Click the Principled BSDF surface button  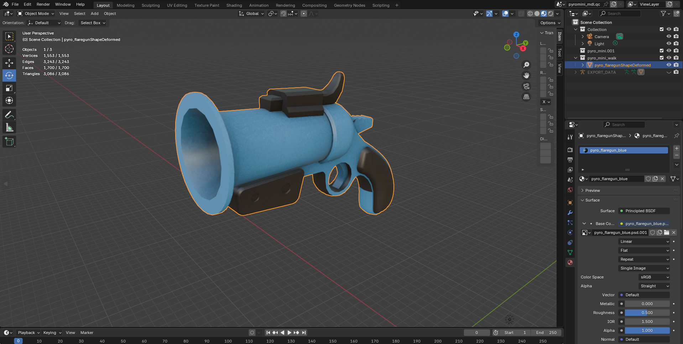click(x=644, y=211)
